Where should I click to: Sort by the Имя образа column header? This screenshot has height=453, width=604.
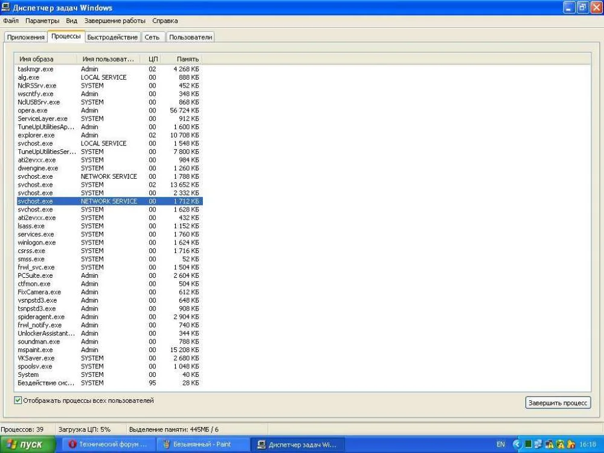tap(46, 59)
